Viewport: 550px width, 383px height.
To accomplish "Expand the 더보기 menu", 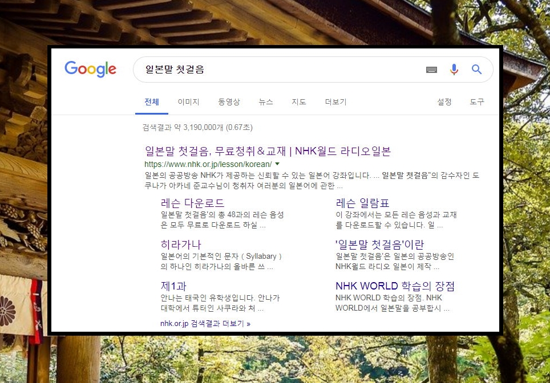I will click(335, 102).
